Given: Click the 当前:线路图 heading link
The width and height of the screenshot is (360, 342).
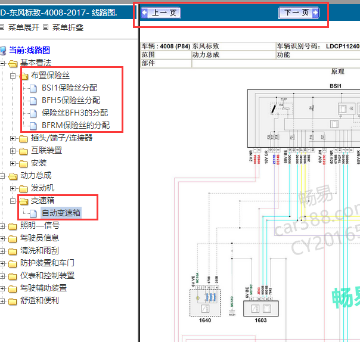Looking at the screenshot, I should [x=29, y=50].
